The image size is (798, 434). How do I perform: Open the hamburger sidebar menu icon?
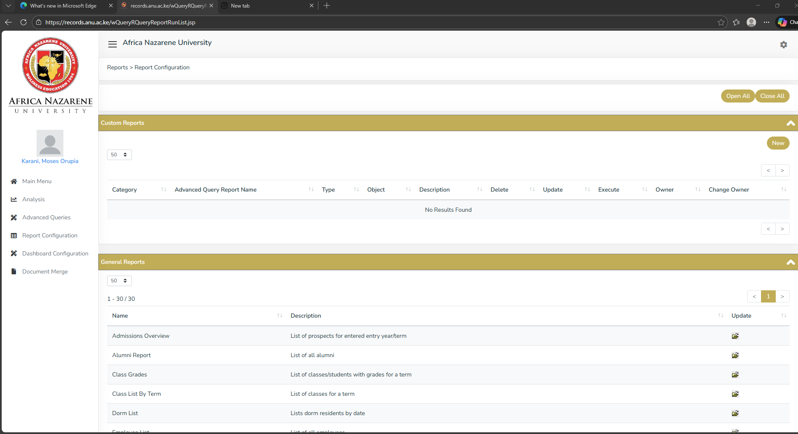click(112, 44)
